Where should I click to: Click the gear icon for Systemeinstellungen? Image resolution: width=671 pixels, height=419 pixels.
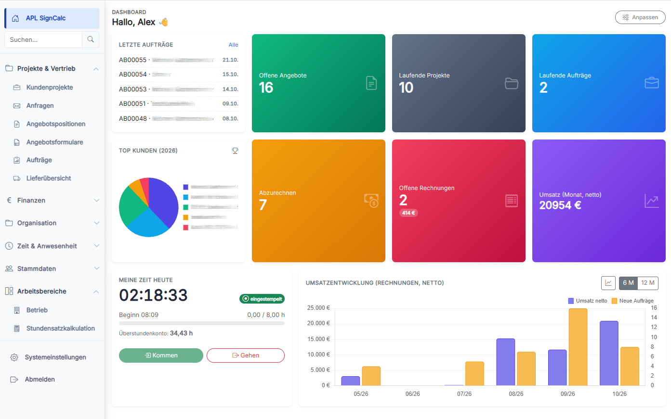click(14, 357)
